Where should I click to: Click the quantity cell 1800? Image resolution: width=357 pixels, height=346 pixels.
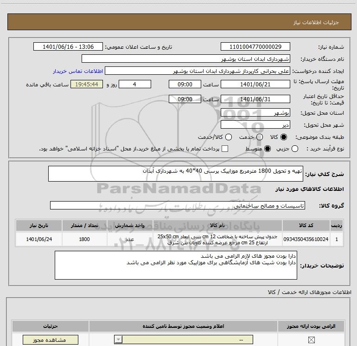[84, 239]
